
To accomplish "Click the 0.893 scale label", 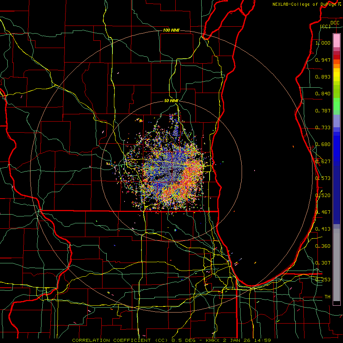I will [323, 77].
